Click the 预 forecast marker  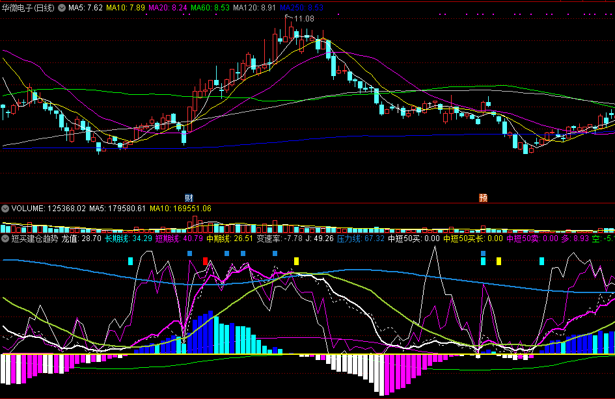click(x=483, y=198)
